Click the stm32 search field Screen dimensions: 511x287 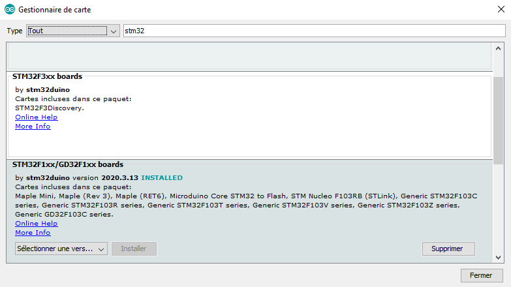pos(314,31)
